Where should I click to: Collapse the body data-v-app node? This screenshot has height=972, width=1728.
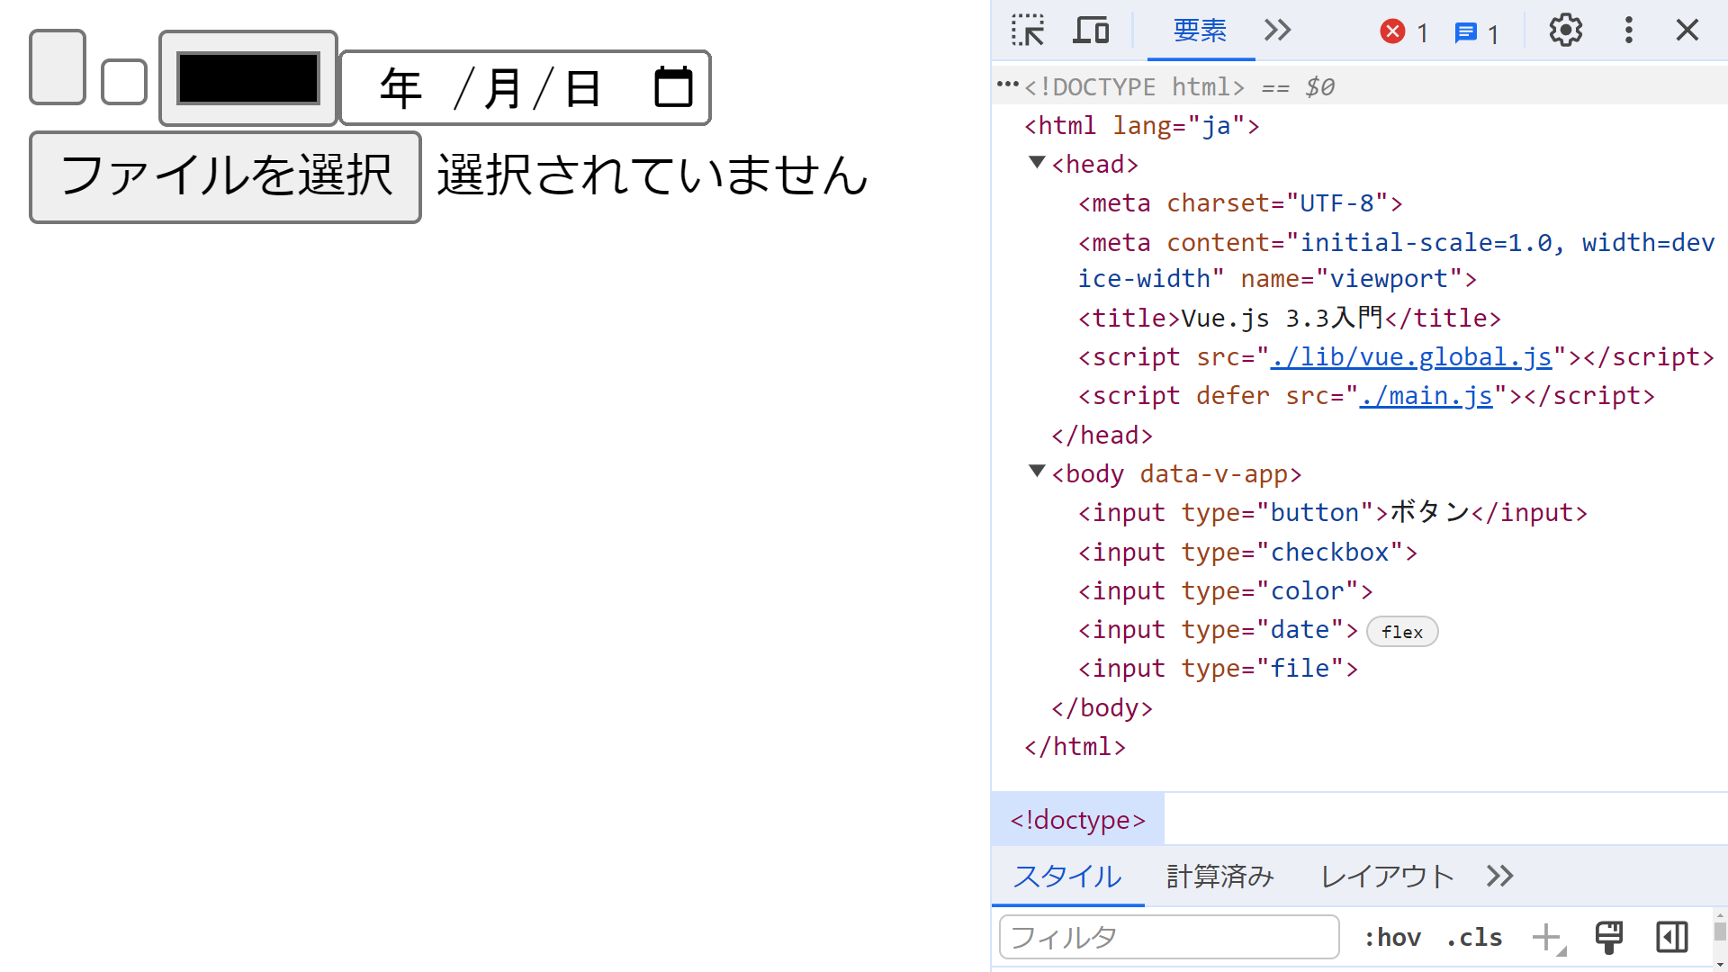click(1037, 472)
